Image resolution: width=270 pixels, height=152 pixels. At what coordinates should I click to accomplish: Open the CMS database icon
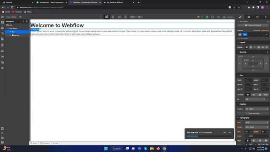point(3,45)
